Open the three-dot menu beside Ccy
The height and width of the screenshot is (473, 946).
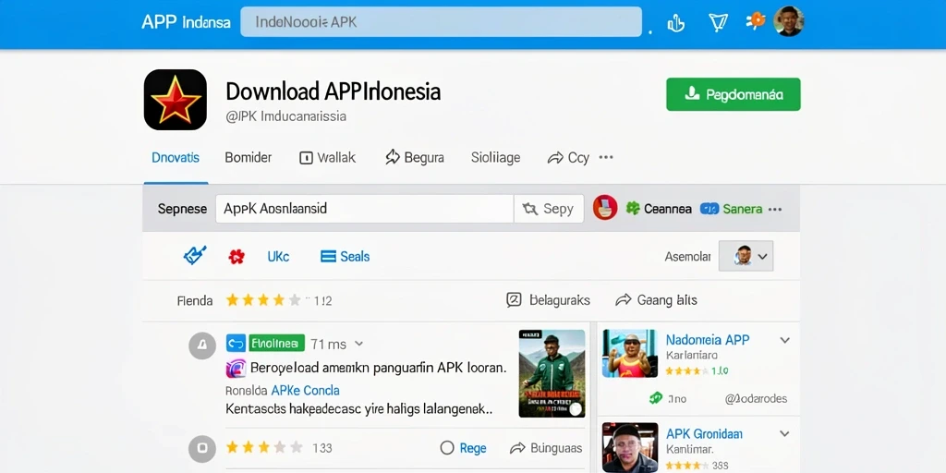(x=606, y=157)
